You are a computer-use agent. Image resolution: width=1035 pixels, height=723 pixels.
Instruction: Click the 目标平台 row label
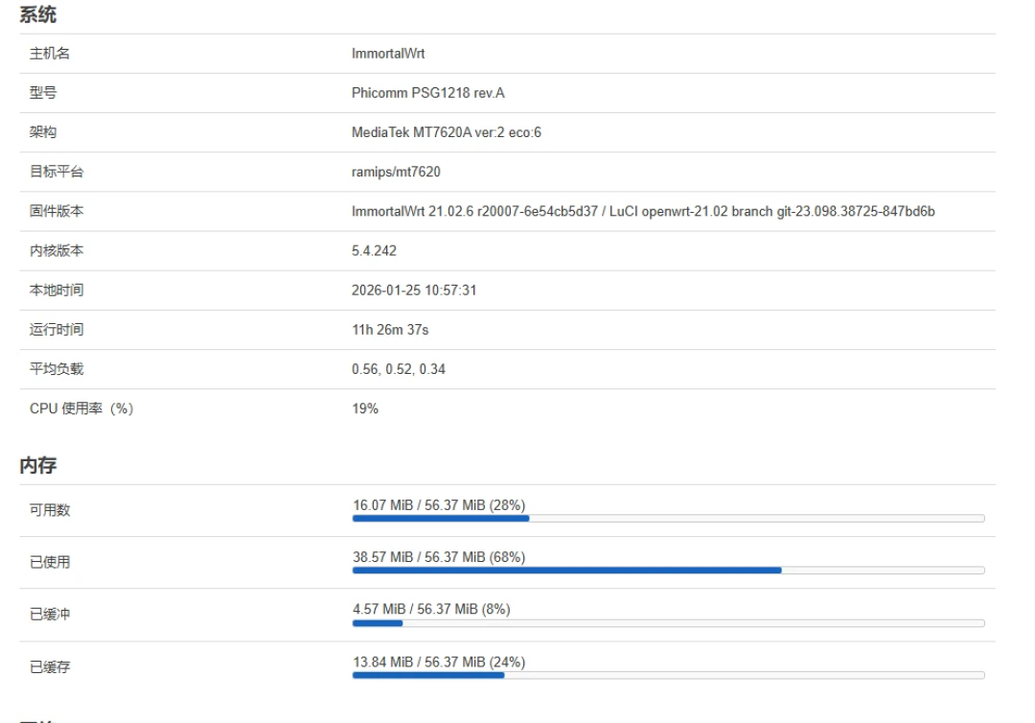57,172
